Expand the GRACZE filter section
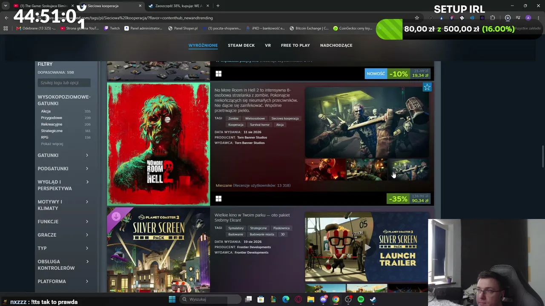 [63, 235]
